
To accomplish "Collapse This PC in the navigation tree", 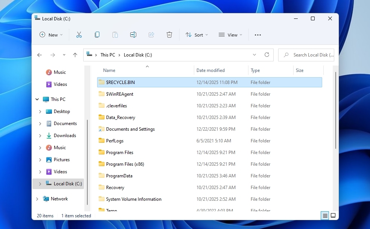I will [x=37, y=99].
